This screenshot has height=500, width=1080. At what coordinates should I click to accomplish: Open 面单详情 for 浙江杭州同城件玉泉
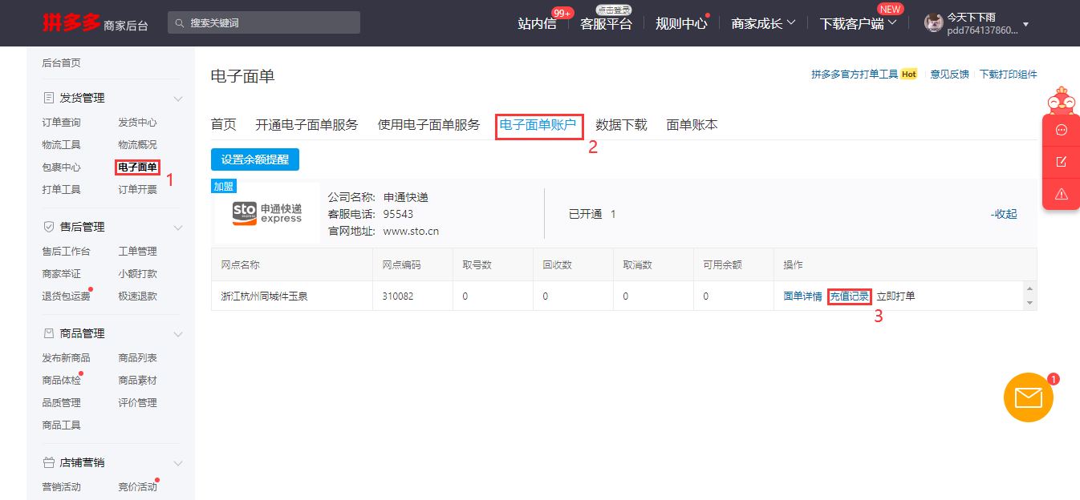(x=802, y=296)
